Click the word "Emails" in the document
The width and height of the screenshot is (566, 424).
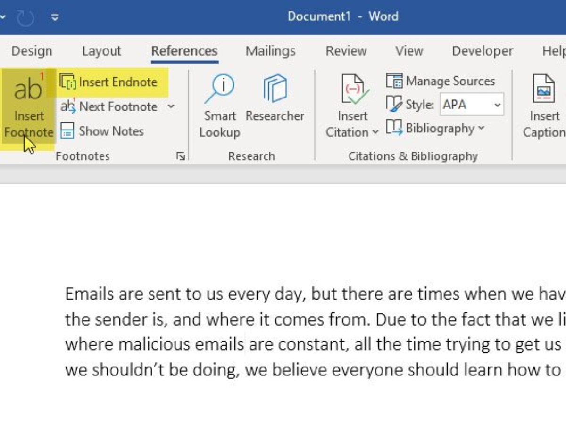click(90, 294)
